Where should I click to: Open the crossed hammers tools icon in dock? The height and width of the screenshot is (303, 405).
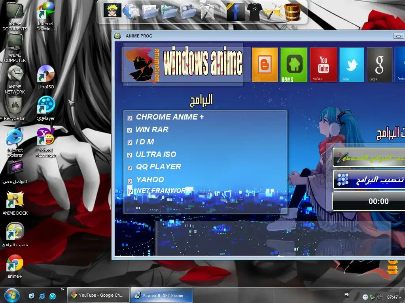[x=207, y=12]
